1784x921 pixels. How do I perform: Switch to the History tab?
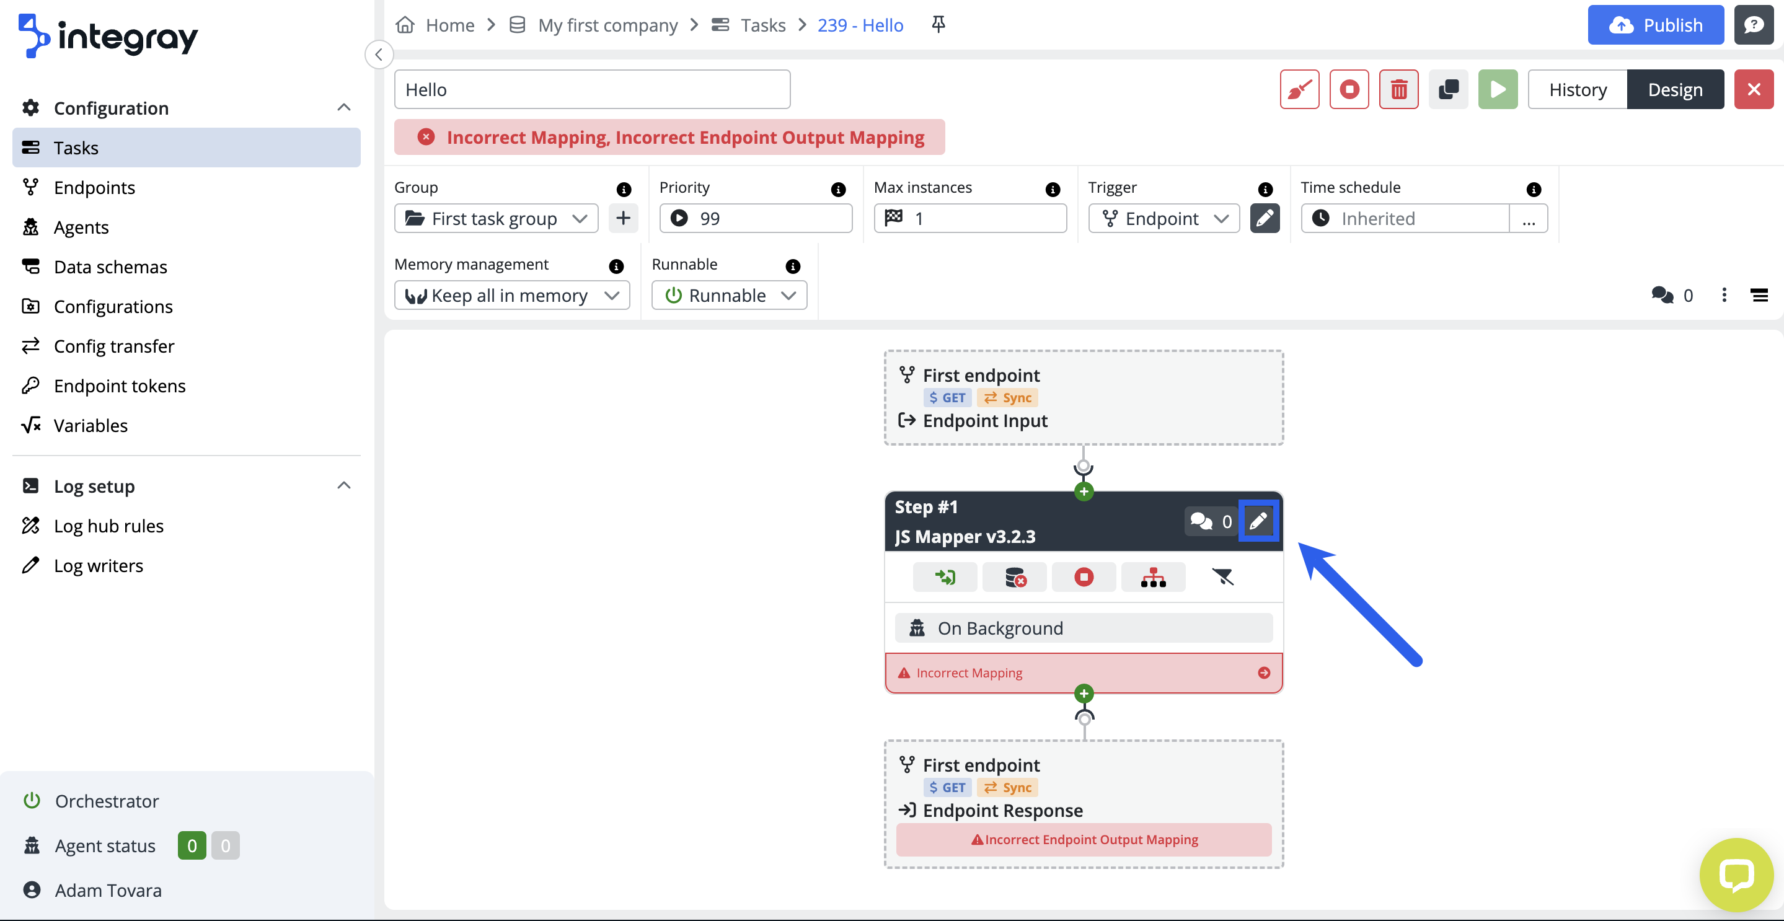(1577, 89)
